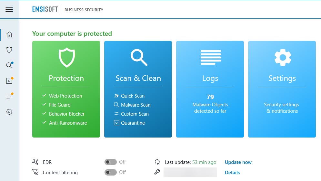
Task: Click the Behavior Blocker checkmark
Action: point(45,113)
